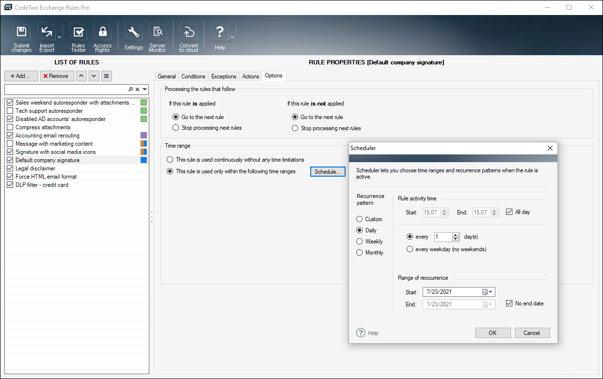Move selected rule down with arrow button
Viewport: 603px width, 379px height.
pyautogui.click(x=94, y=76)
